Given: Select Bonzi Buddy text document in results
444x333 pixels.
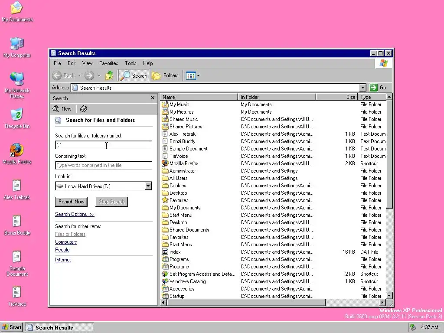Looking at the screenshot, I should tap(183, 141).
